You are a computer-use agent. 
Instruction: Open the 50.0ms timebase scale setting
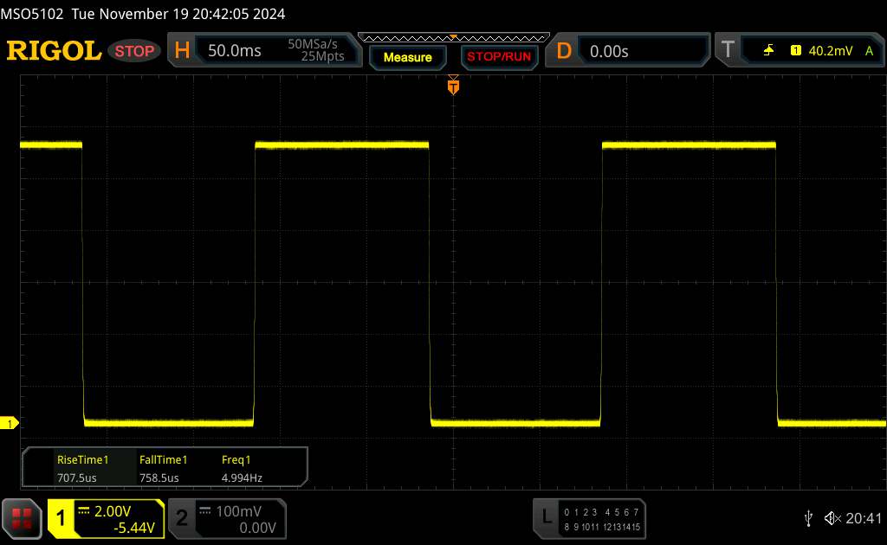click(234, 51)
